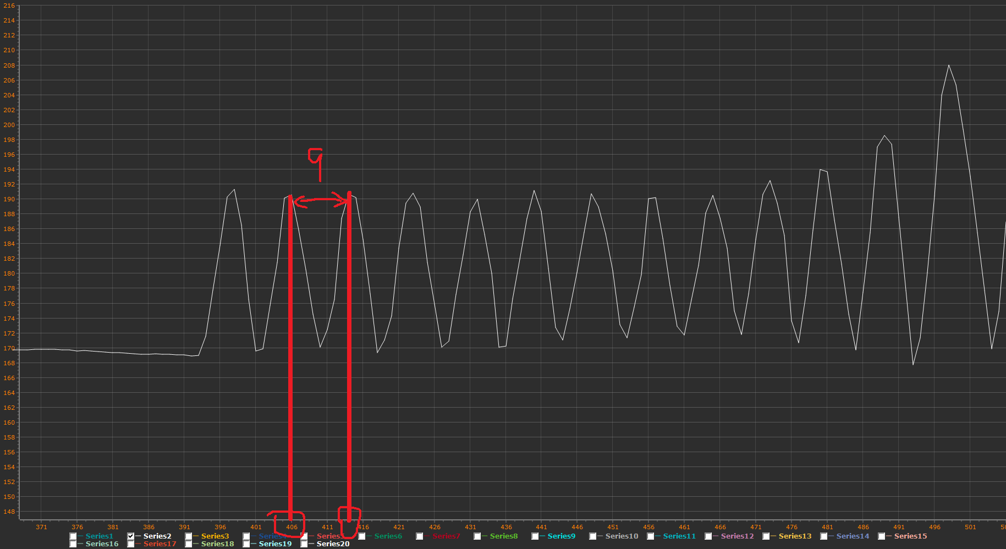Click the 208 label on the Y axis
Screen dimensions: 1006x549
[x=9, y=65]
